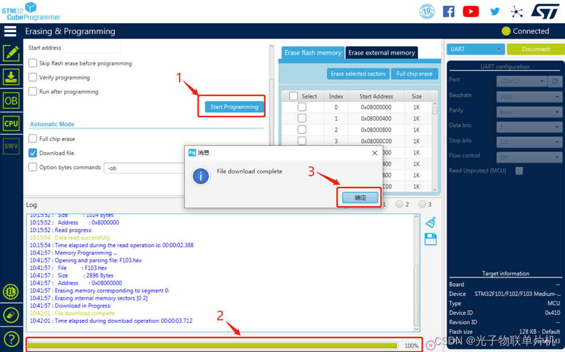Switch to Erase external memory tab
The image size is (565, 352).
click(381, 52)
